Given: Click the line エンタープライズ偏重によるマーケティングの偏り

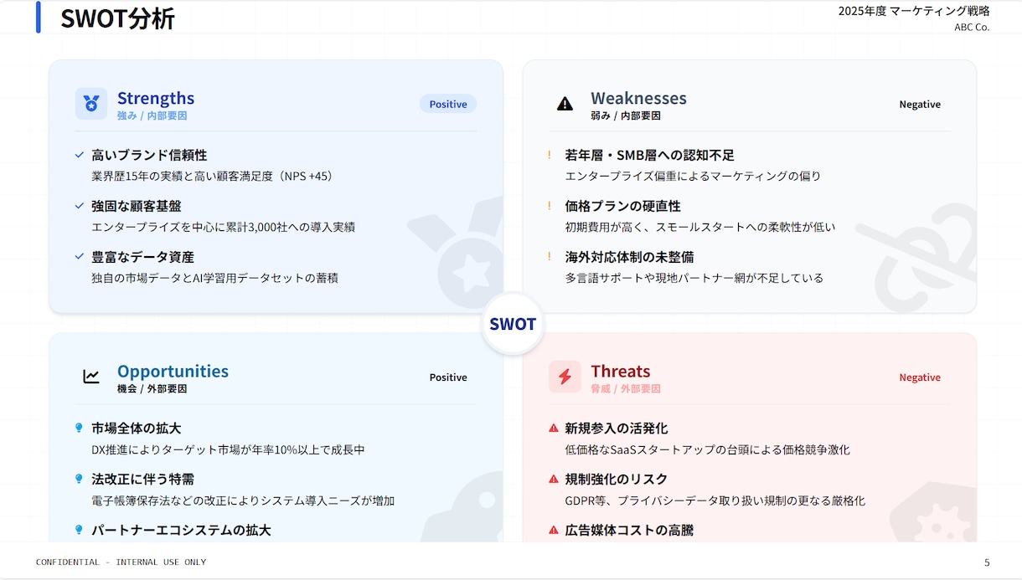Looking at the screenshot, I should (x=693, y=177).
